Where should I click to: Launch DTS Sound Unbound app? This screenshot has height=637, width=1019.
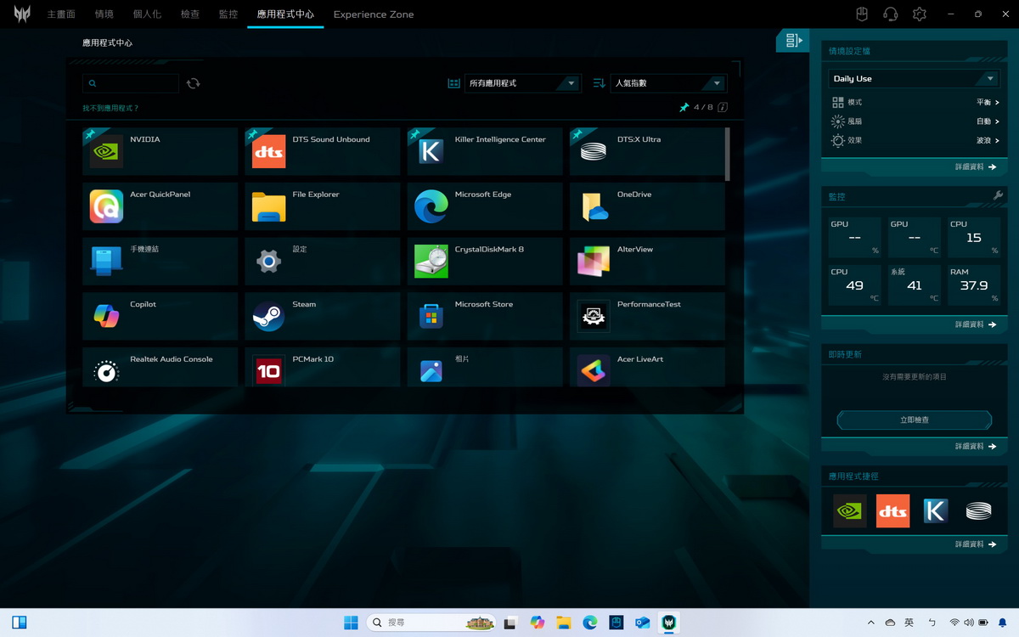coord(322,151)
